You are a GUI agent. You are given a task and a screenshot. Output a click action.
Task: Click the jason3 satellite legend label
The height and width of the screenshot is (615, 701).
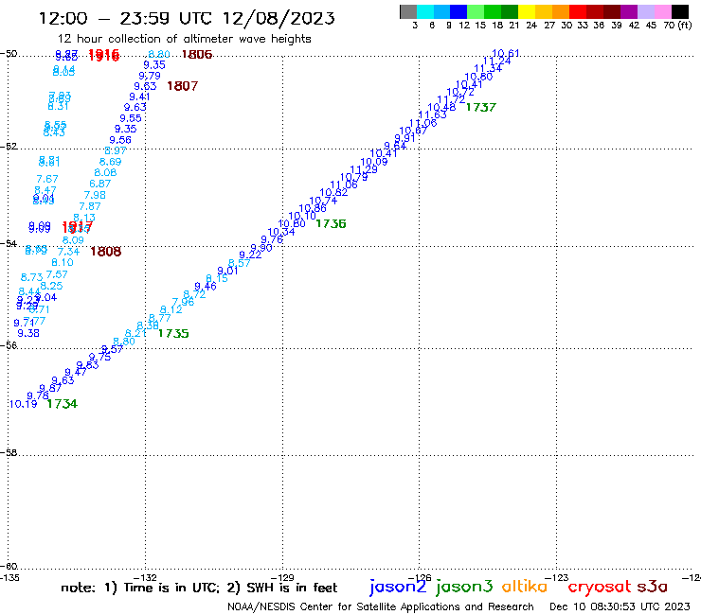pos(464,587)
